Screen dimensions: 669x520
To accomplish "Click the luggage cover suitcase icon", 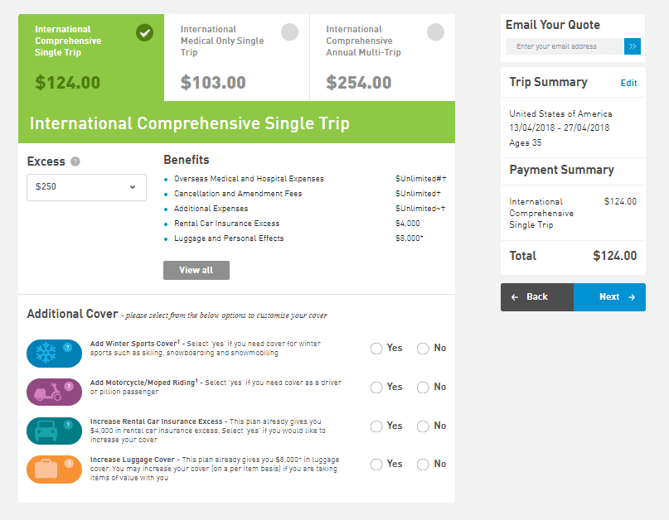I will 46,469.
